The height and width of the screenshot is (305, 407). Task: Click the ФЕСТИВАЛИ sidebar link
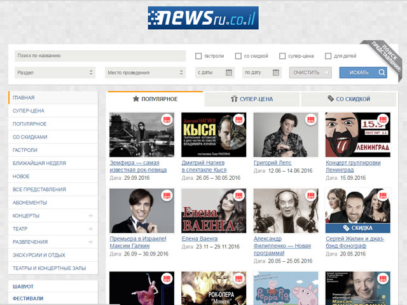(x=28, y=298)
